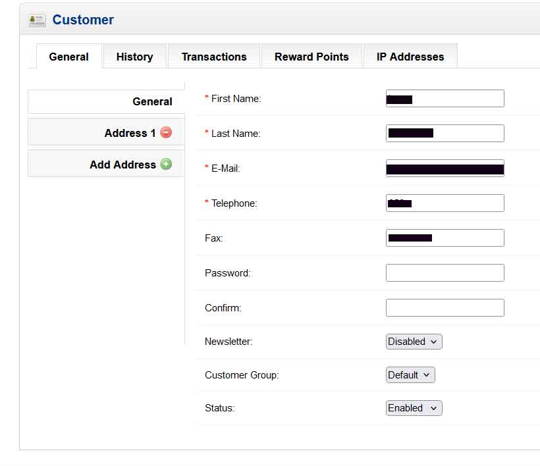The height and width of the screenshot is (466, 540).
Task: Open the History tab
Action: pos(134,57)
